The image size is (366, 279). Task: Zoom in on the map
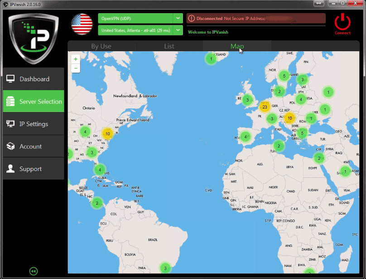76,59
